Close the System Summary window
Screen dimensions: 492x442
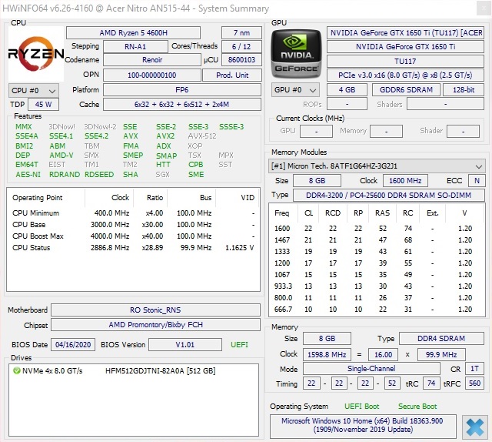[x=484, y=8]
